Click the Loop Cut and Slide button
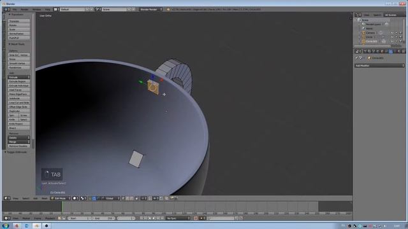 point(18,102)
